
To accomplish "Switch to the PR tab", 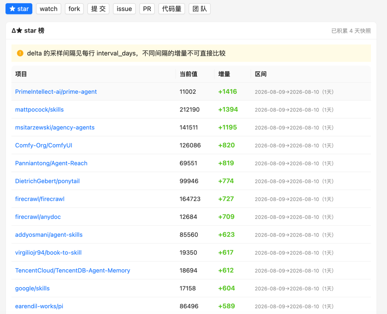I will point(147,9).
